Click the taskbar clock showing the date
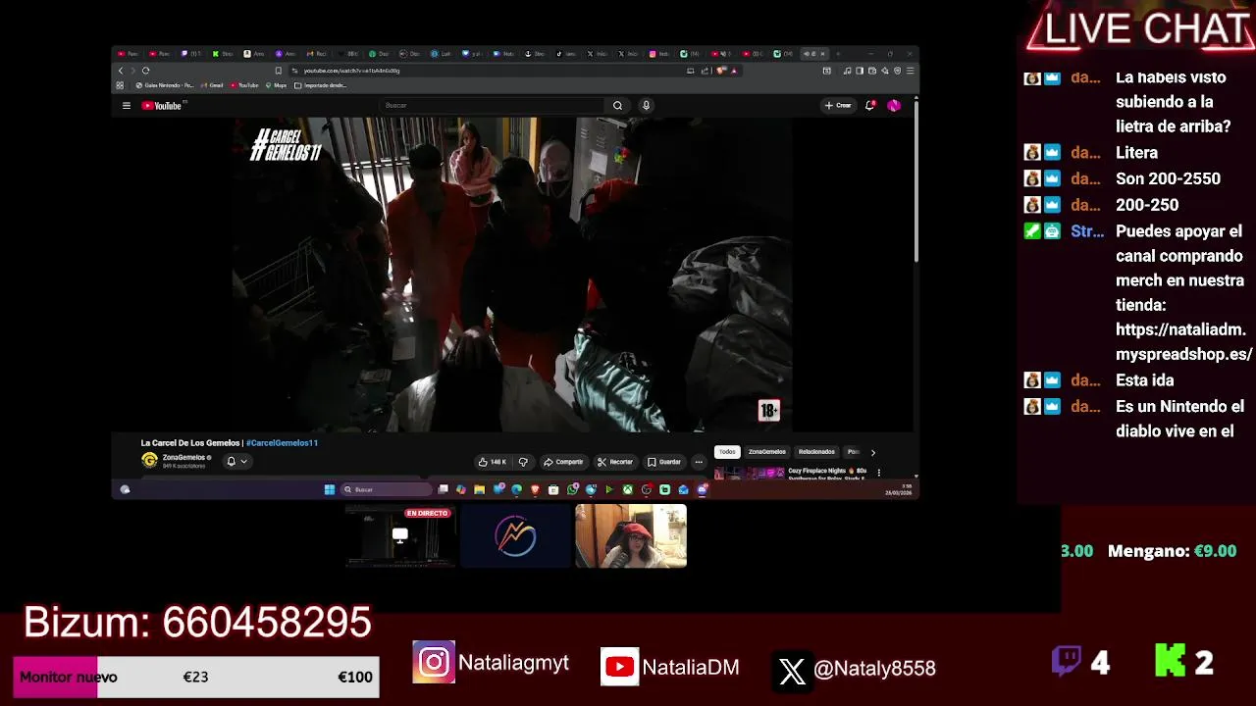Image resolution: width=1256 pixels, height=706 pixels. 898,489
